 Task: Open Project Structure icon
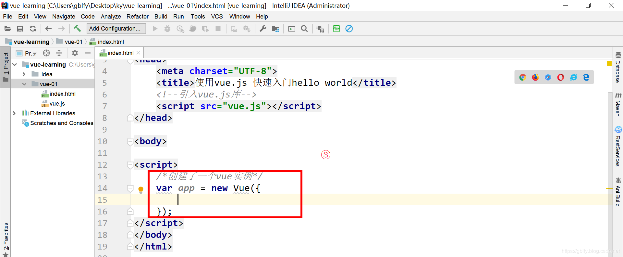(275, 29)
